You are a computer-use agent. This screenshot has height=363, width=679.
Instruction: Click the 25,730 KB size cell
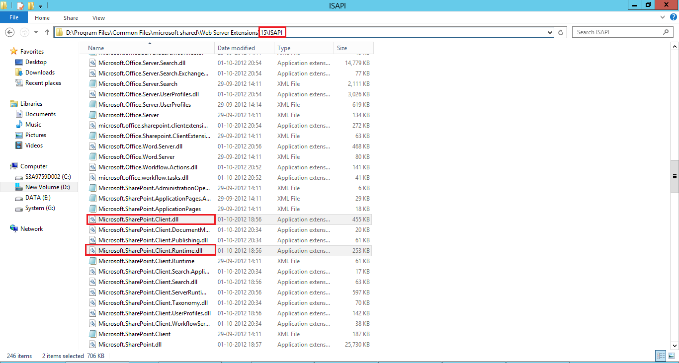point(357,345)
